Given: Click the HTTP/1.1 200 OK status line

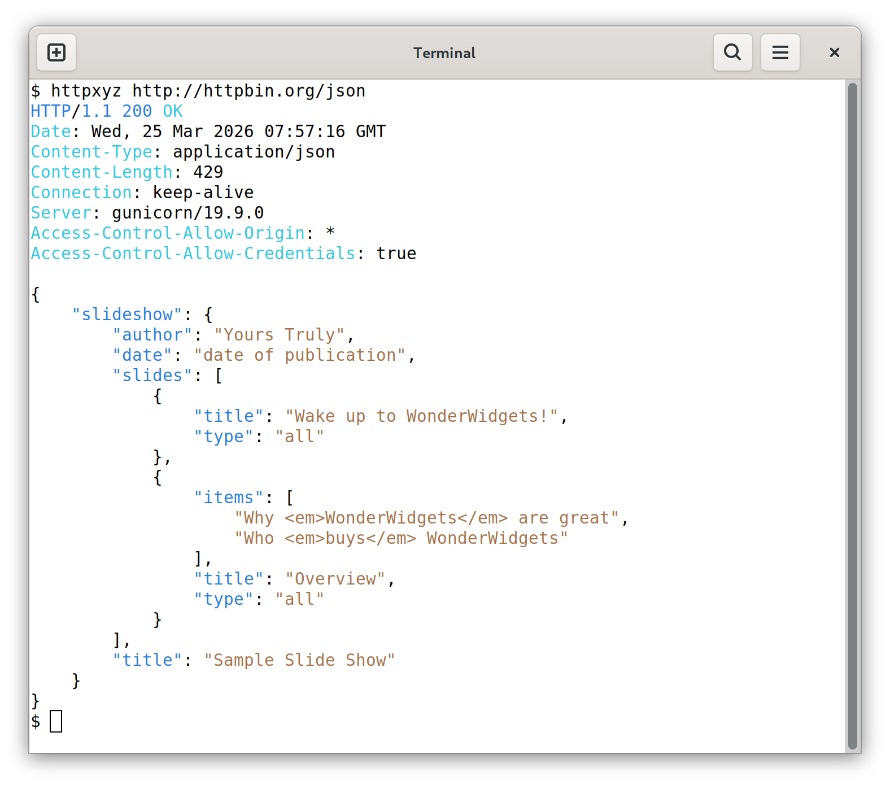Looking at the screenshot, I should 107,111.
